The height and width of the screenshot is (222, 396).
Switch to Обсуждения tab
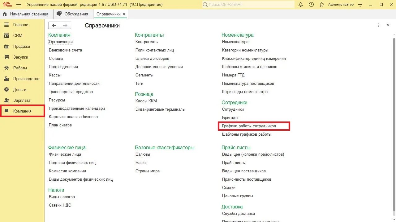tap(73, 14)
